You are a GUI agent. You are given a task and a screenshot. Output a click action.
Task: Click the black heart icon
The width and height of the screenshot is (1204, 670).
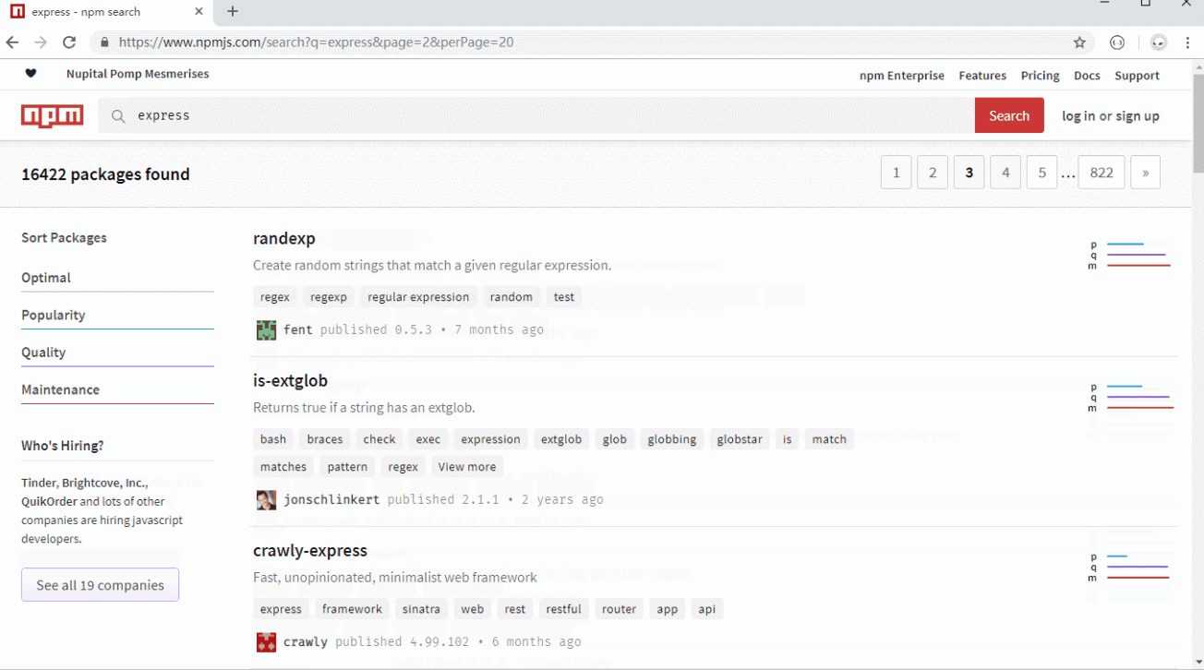[x=30, y=74]
